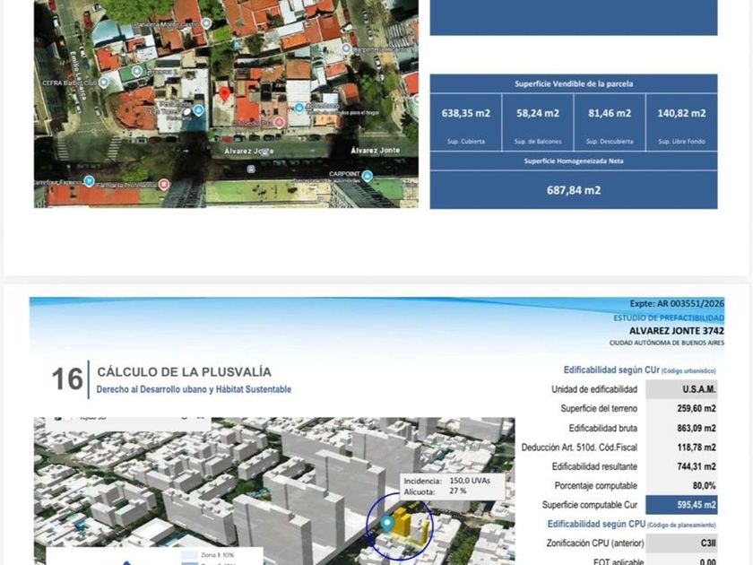Select the Panadería Monte Castro map pin

[x=206, y=23]
